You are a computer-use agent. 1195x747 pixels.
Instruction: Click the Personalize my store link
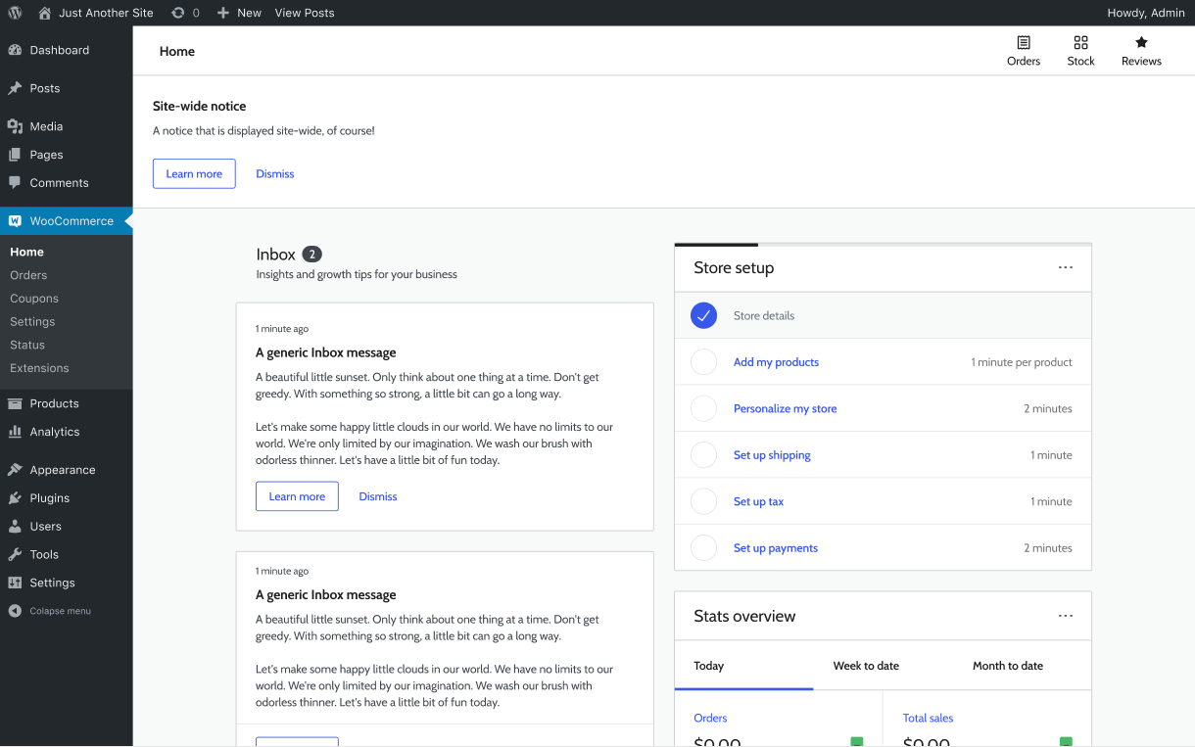[785, 408]
